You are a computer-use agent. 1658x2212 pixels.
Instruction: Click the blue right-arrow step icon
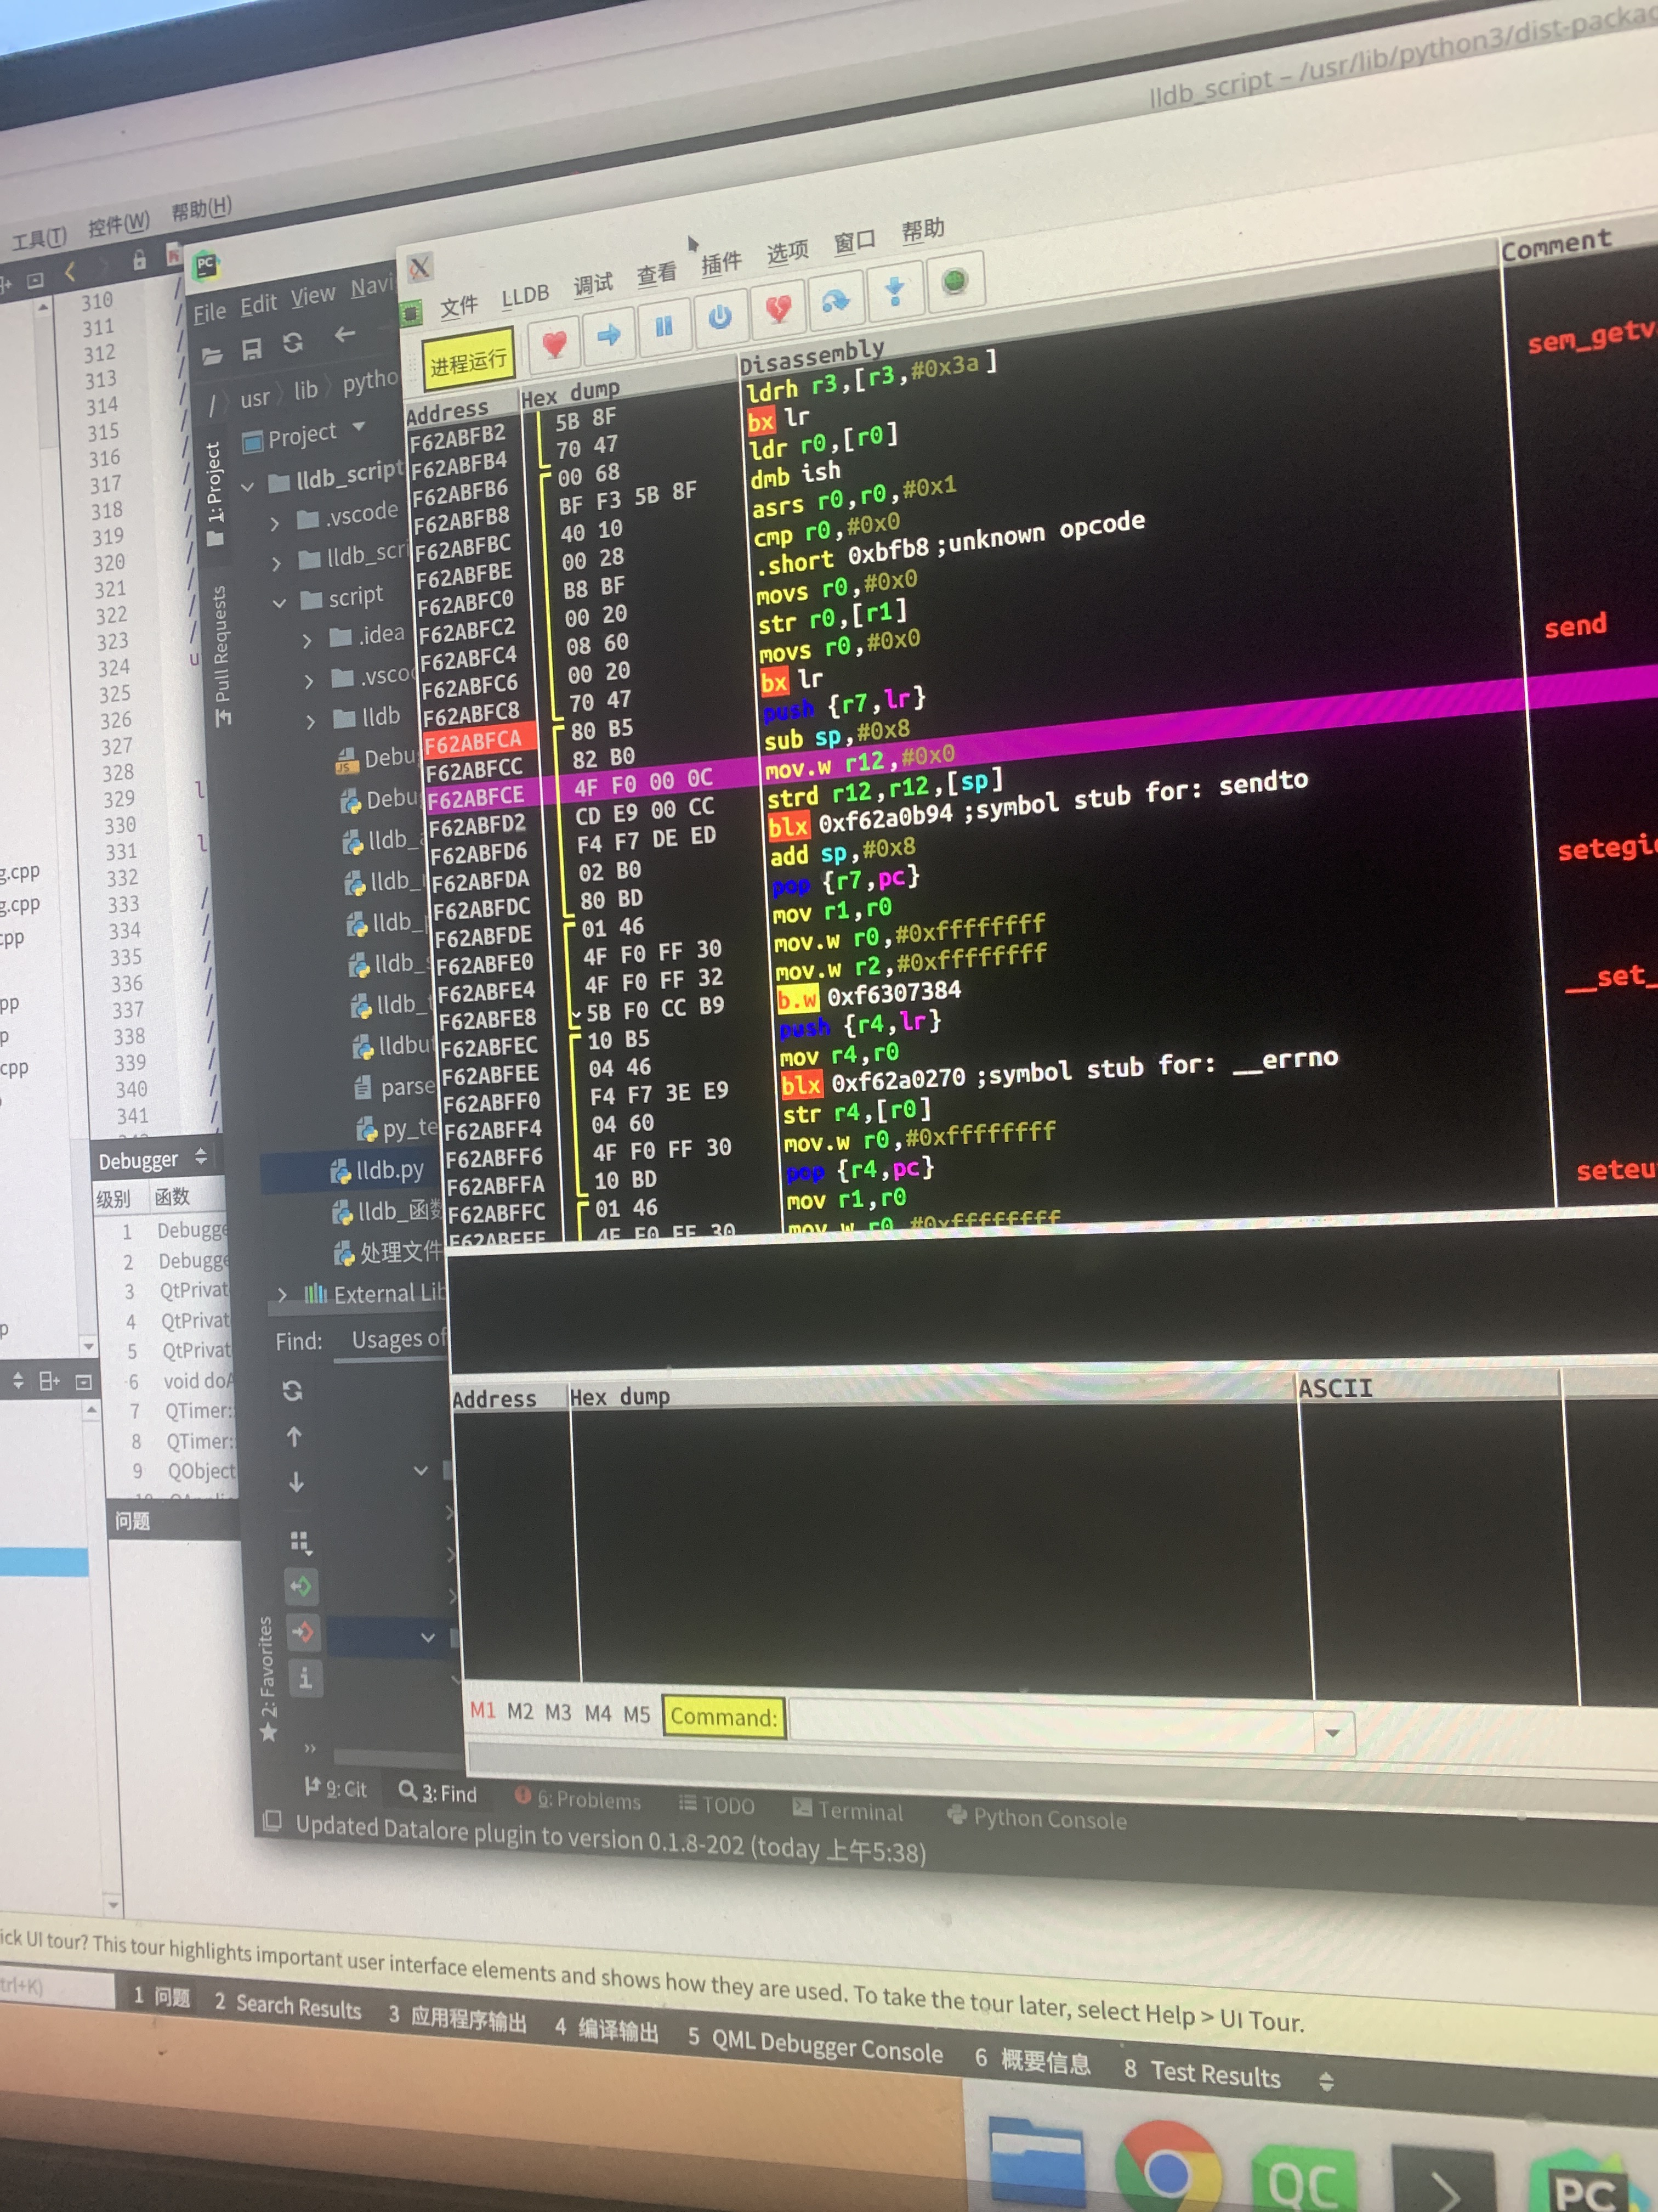click(609, 335)
